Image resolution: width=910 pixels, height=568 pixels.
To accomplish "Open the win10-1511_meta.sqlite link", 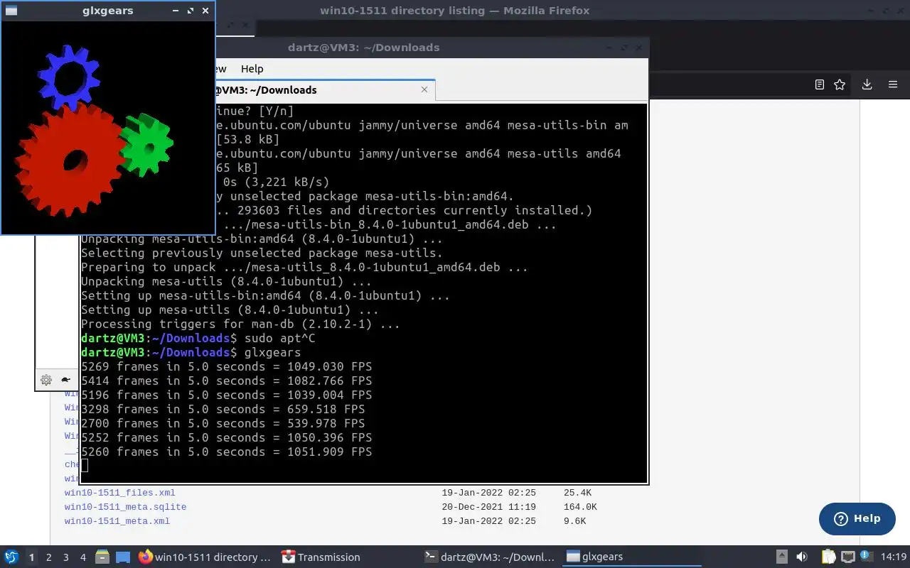I will [125, 507].
